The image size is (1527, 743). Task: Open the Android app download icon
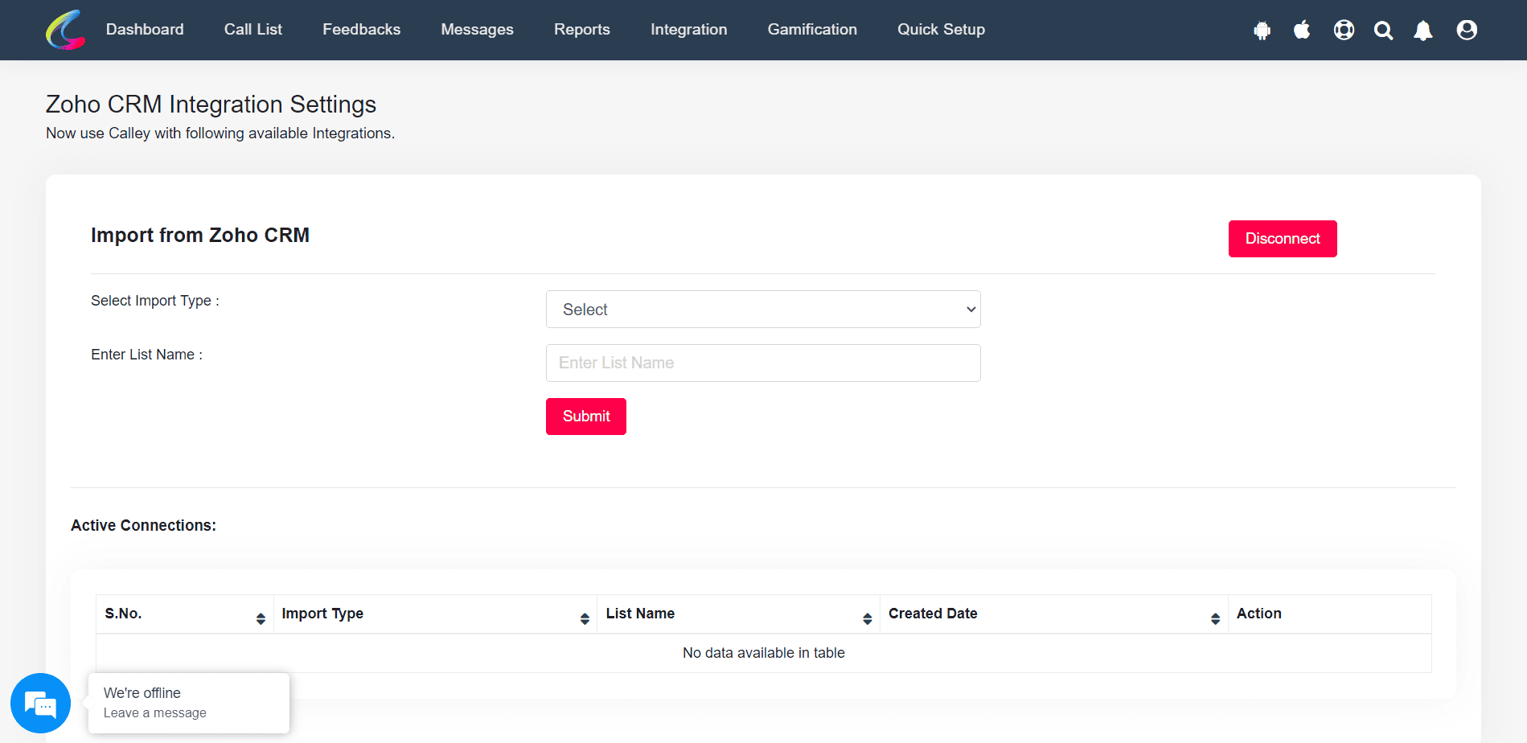pos(1262,31)
